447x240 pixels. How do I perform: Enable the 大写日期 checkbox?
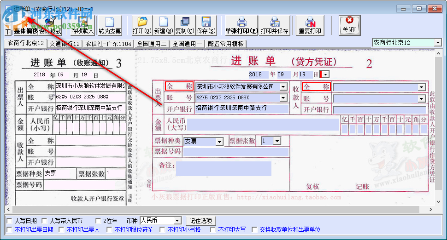(9, 221)
